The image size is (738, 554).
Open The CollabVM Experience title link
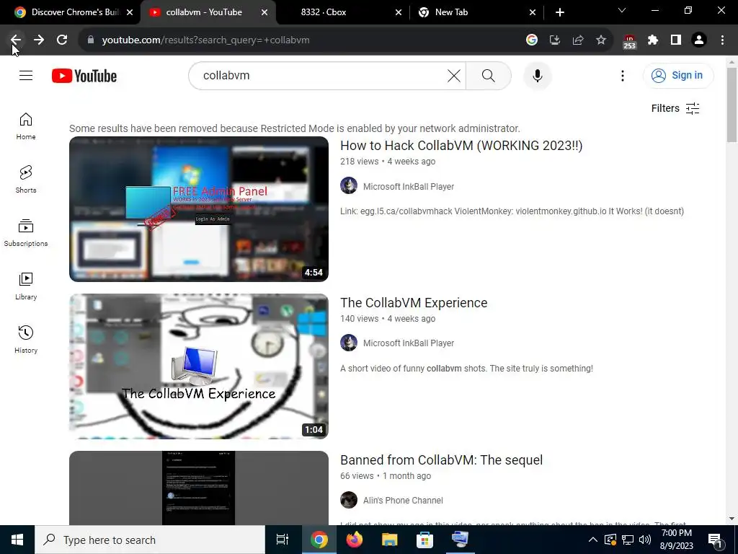coord(414,303)
